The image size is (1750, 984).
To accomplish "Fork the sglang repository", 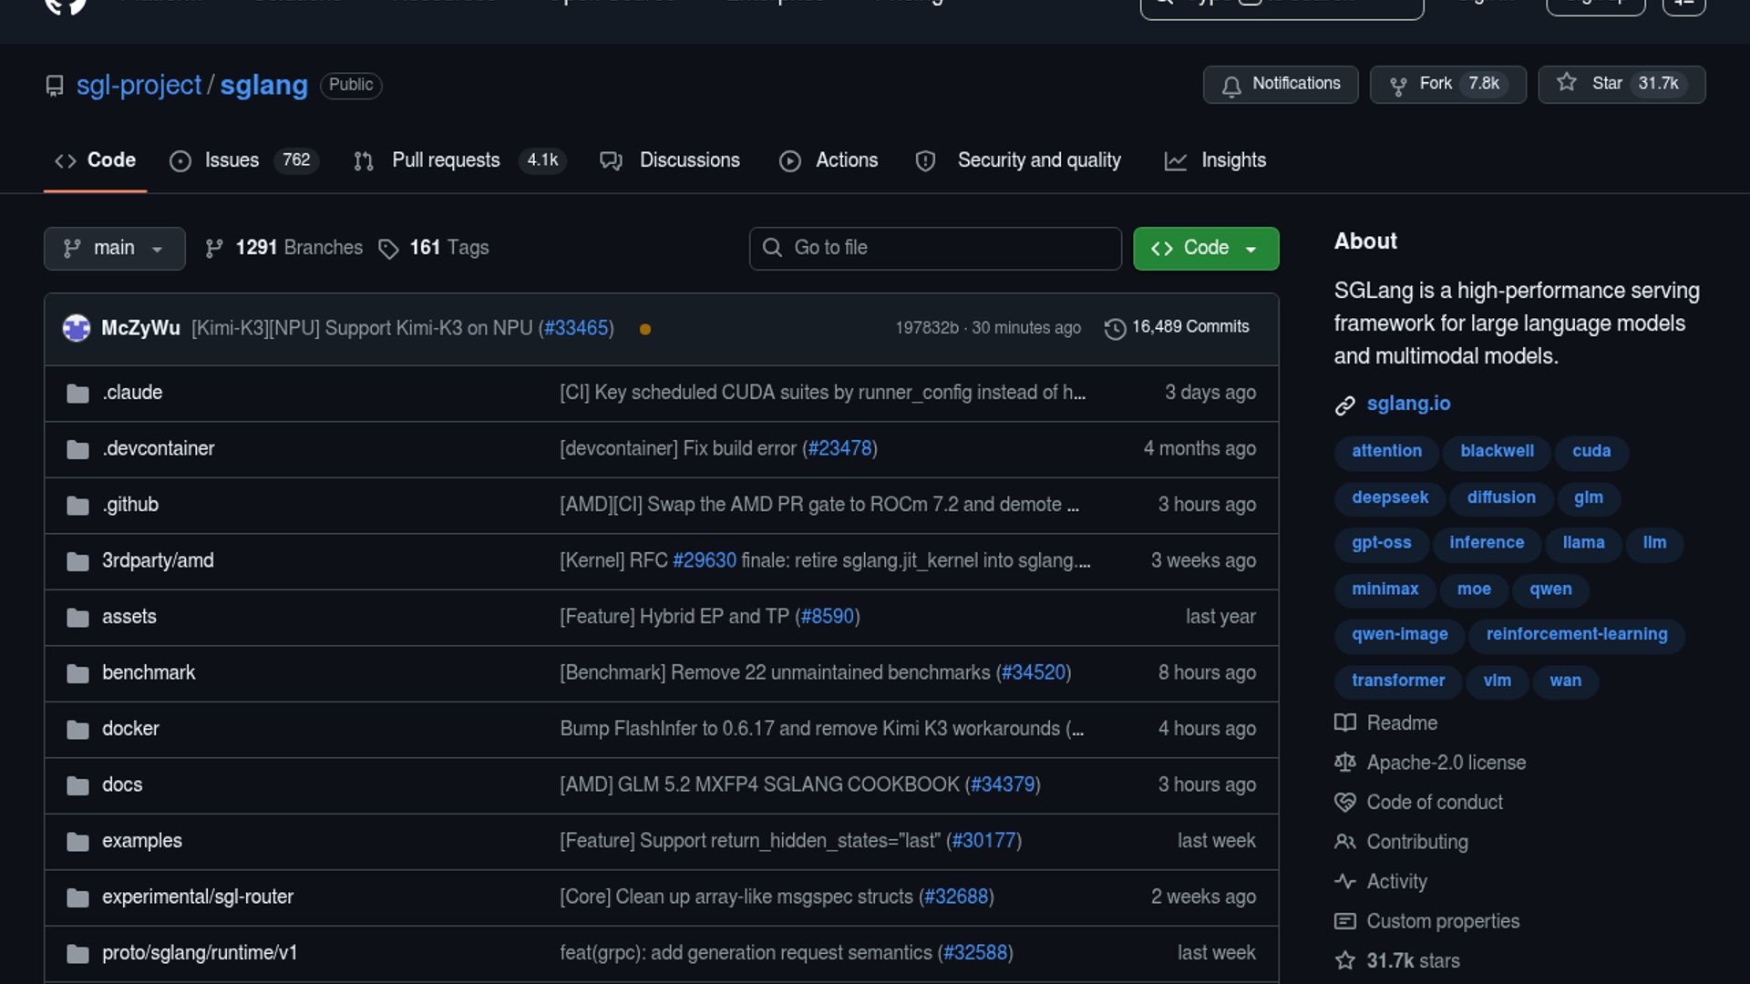I will point(1448,85).
